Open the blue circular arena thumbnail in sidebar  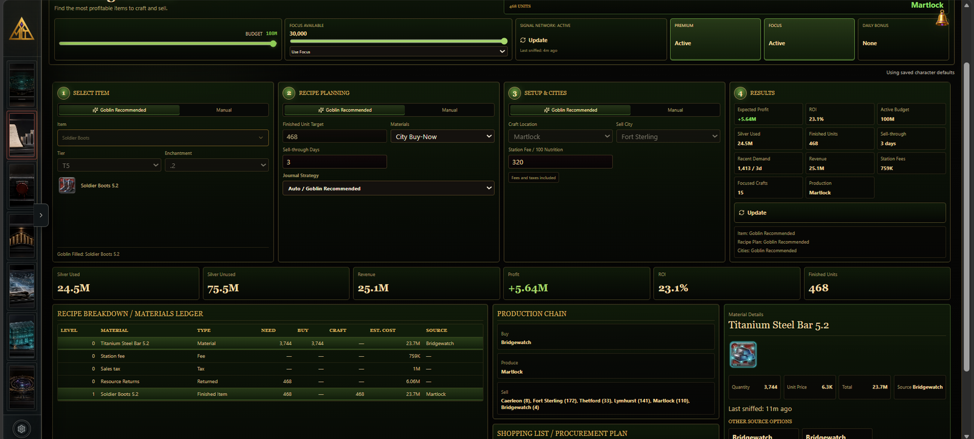pos(22,387)
